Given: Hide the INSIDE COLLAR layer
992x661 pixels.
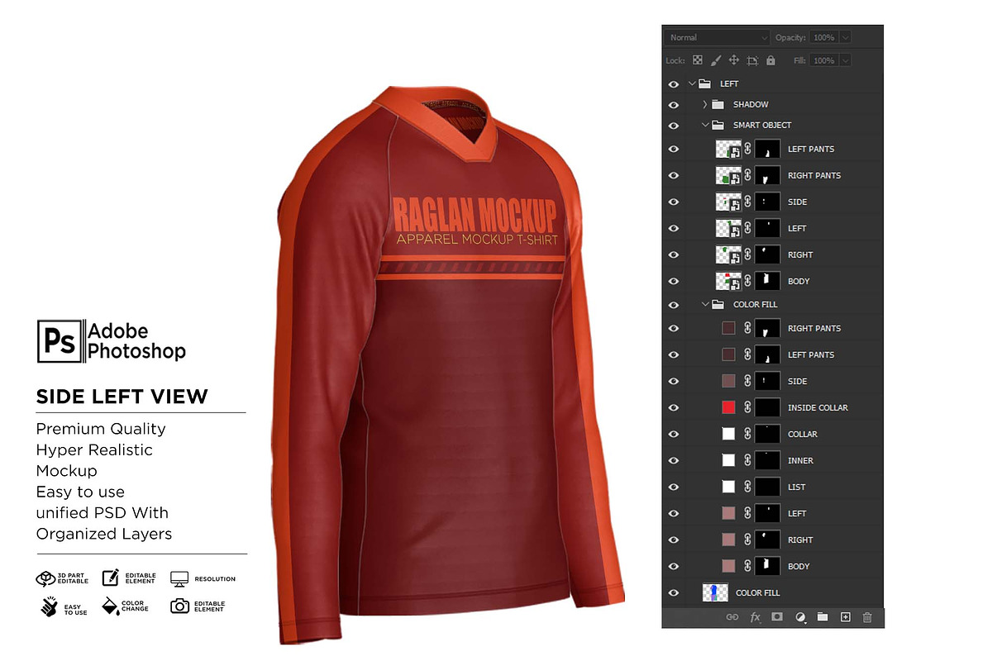Looking at the screenshot, I should tap(674, 407).
